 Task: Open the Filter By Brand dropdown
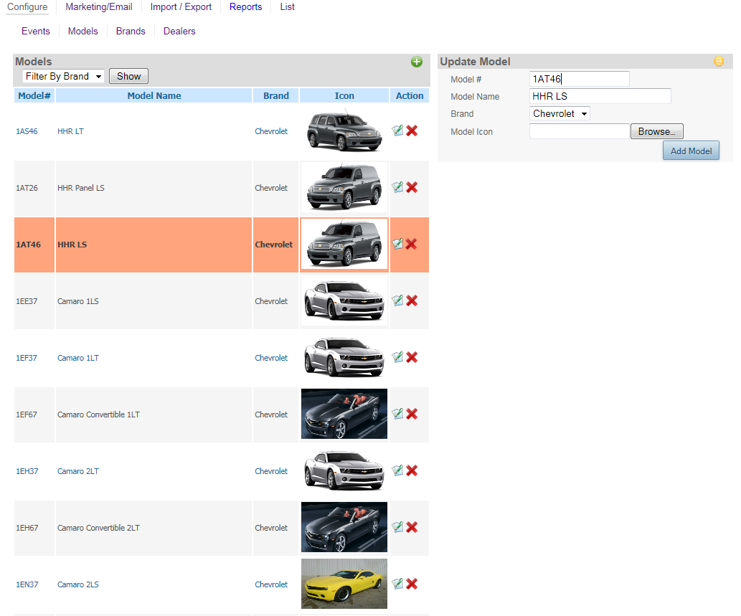point(63,76)
